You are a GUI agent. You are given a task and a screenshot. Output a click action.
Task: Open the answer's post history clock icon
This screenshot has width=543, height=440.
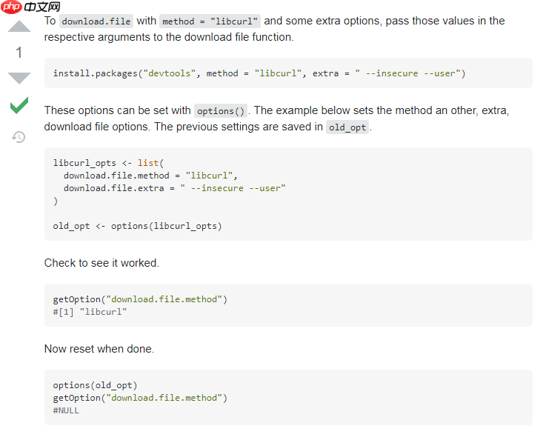pos(19,137)
